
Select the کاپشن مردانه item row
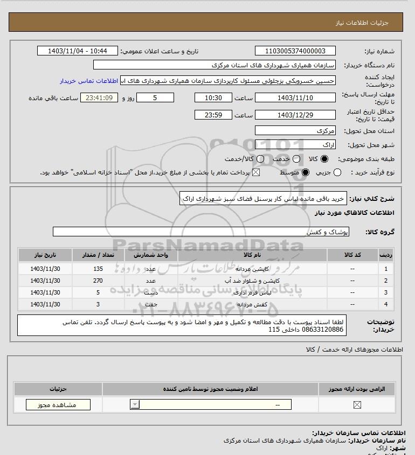click(x=206, y=269)
